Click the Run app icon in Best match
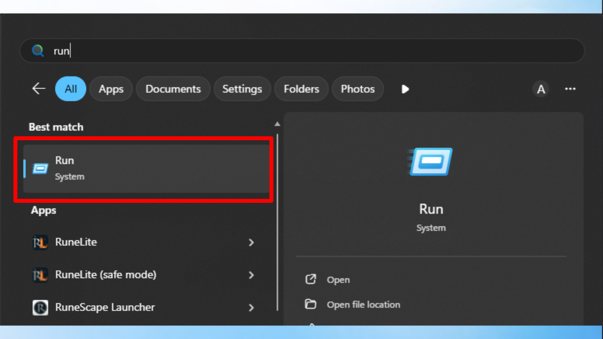 point(41,169)
